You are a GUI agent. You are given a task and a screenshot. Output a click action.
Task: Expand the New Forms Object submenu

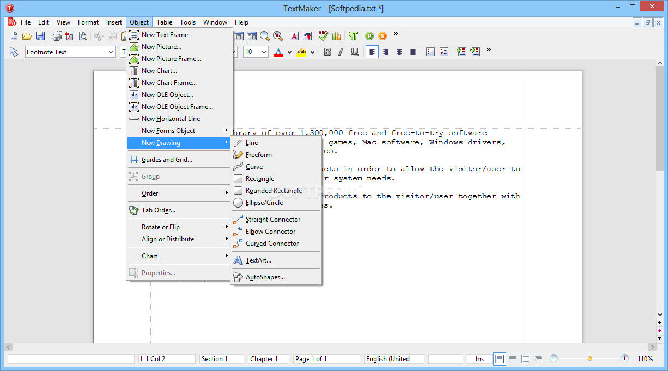pos(179,131)
